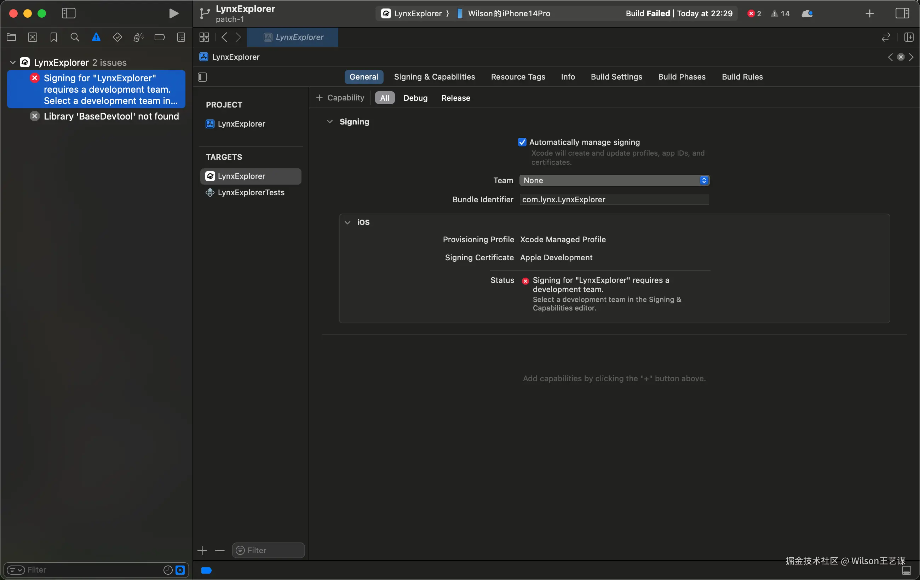
Task: Click the issue navigator Filter field
Action: coord(96,570)
